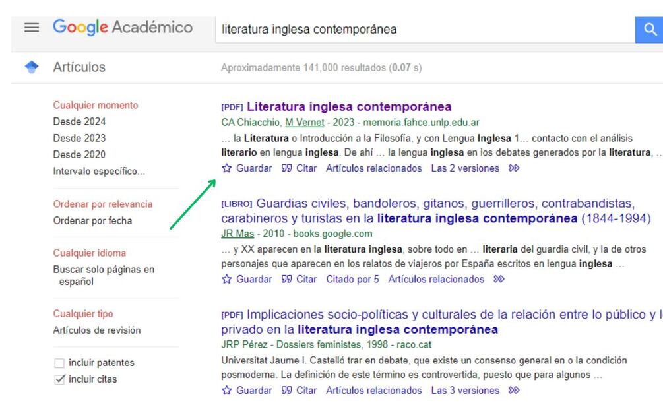Viewport: 663px width, 409px height.
Task: Open the Literatura inglesa contemporánea PDF title
Action: [x=348, y=107]
